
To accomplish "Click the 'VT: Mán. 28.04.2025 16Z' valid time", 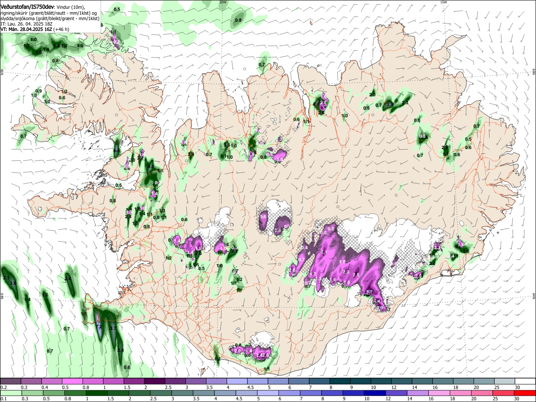I will 26,30.
